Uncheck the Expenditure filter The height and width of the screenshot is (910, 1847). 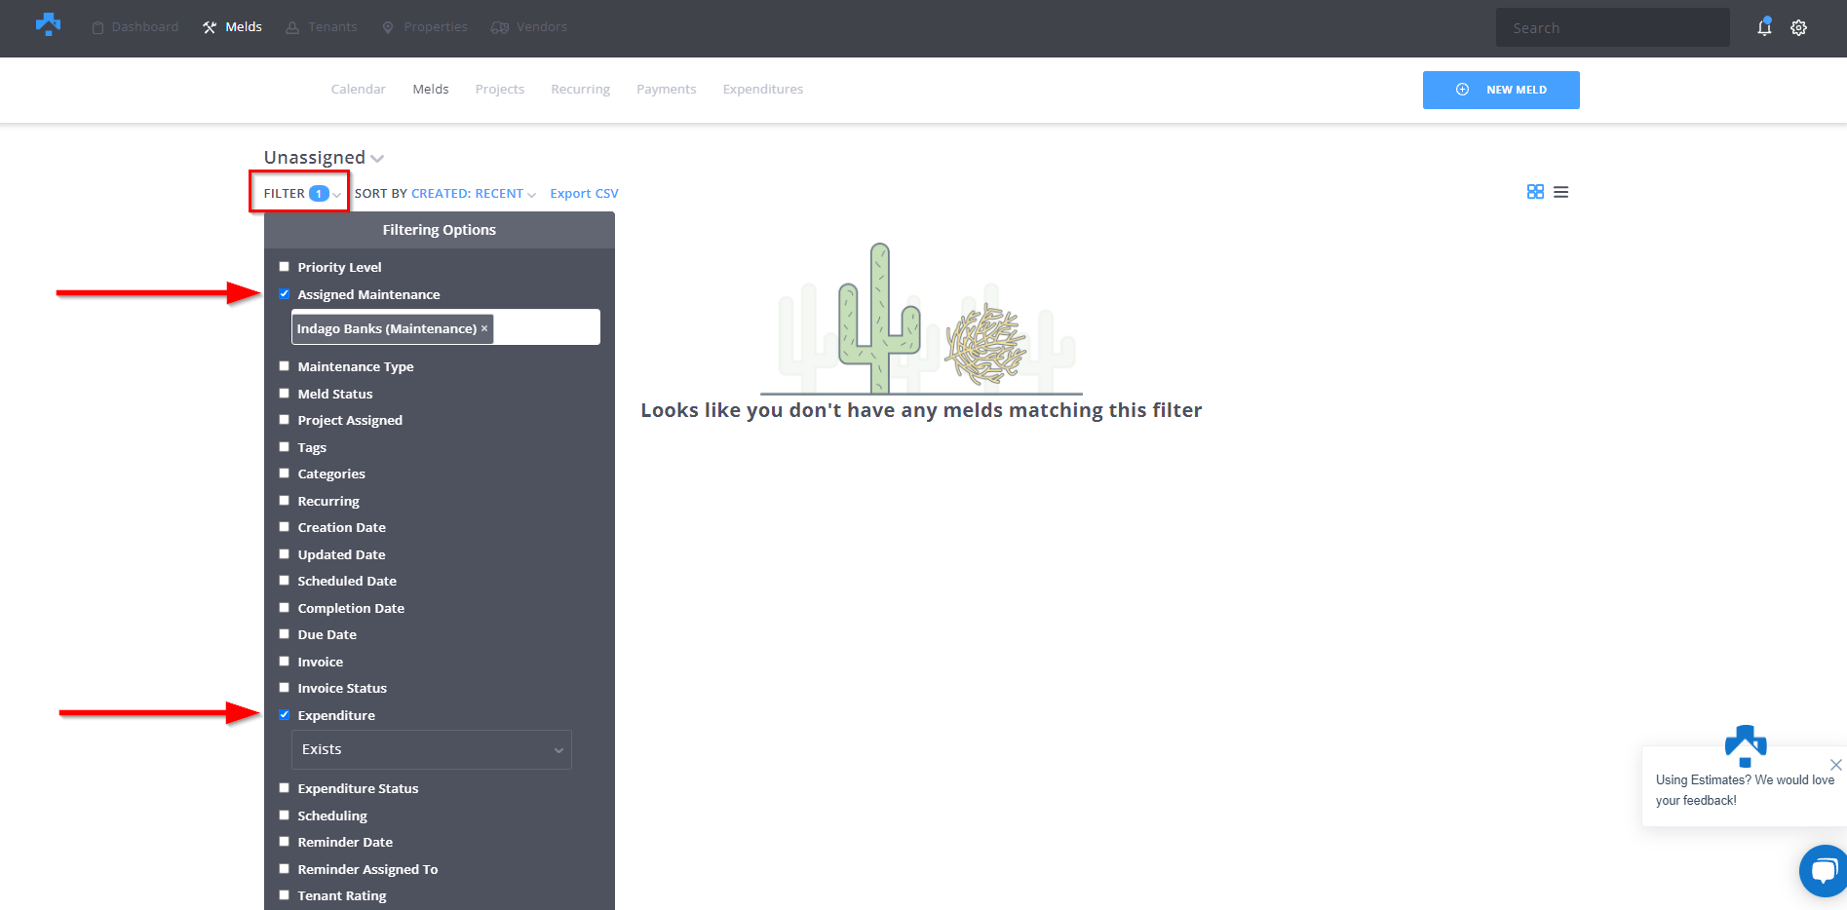(285, 714)
